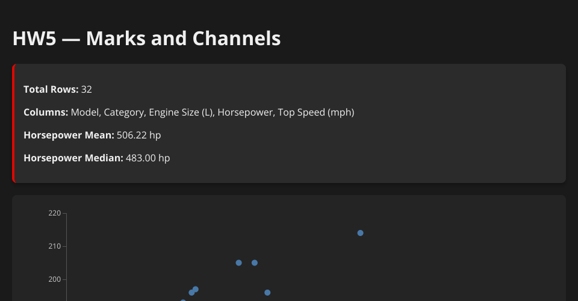Select the row count value 32

click(x=86, y=89)
